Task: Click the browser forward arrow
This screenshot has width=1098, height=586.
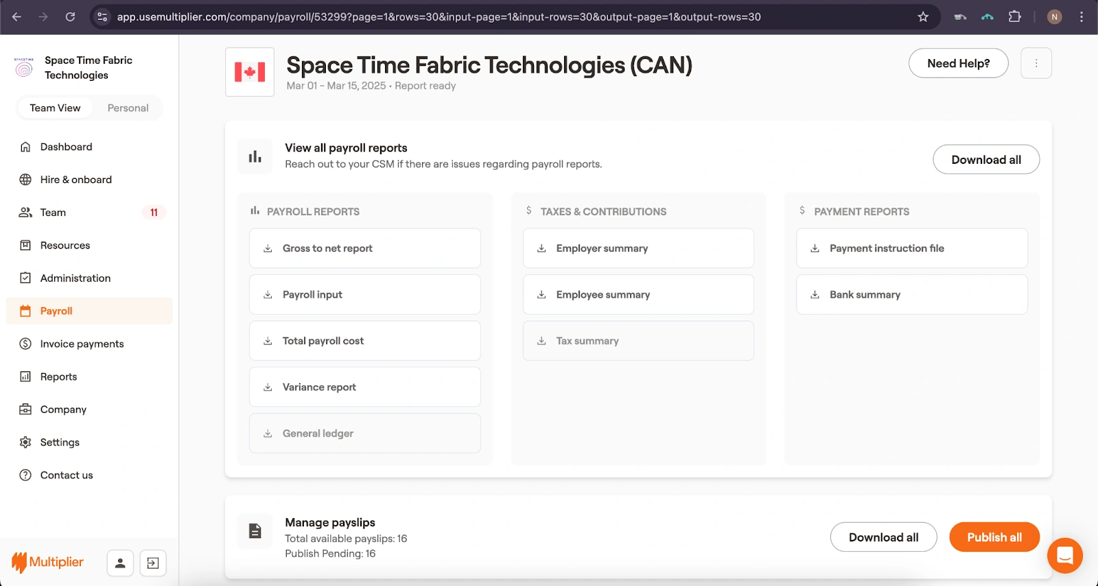Action: pos(43,16)
